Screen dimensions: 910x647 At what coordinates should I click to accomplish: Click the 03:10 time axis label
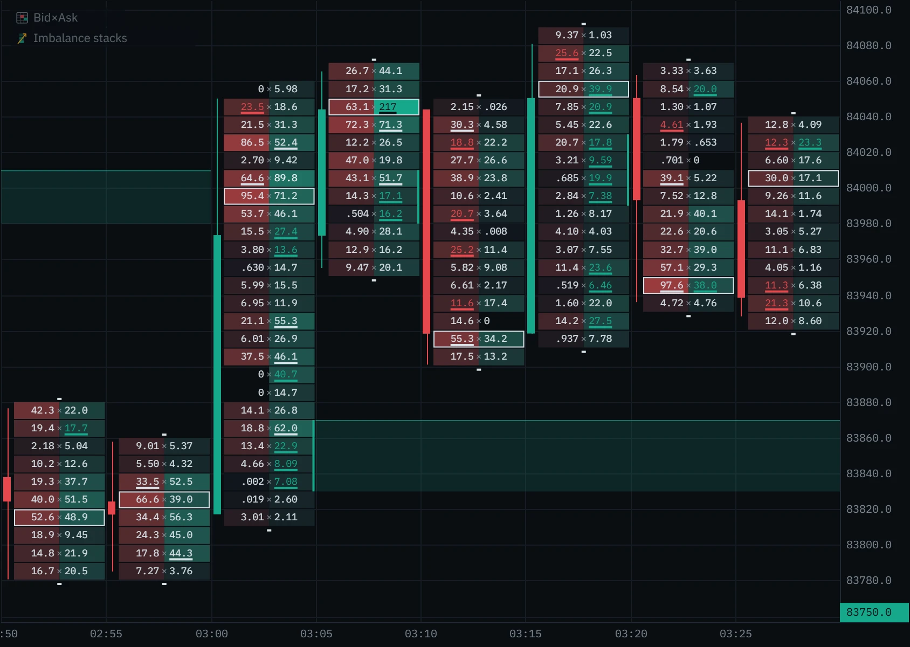pos(421,634)
